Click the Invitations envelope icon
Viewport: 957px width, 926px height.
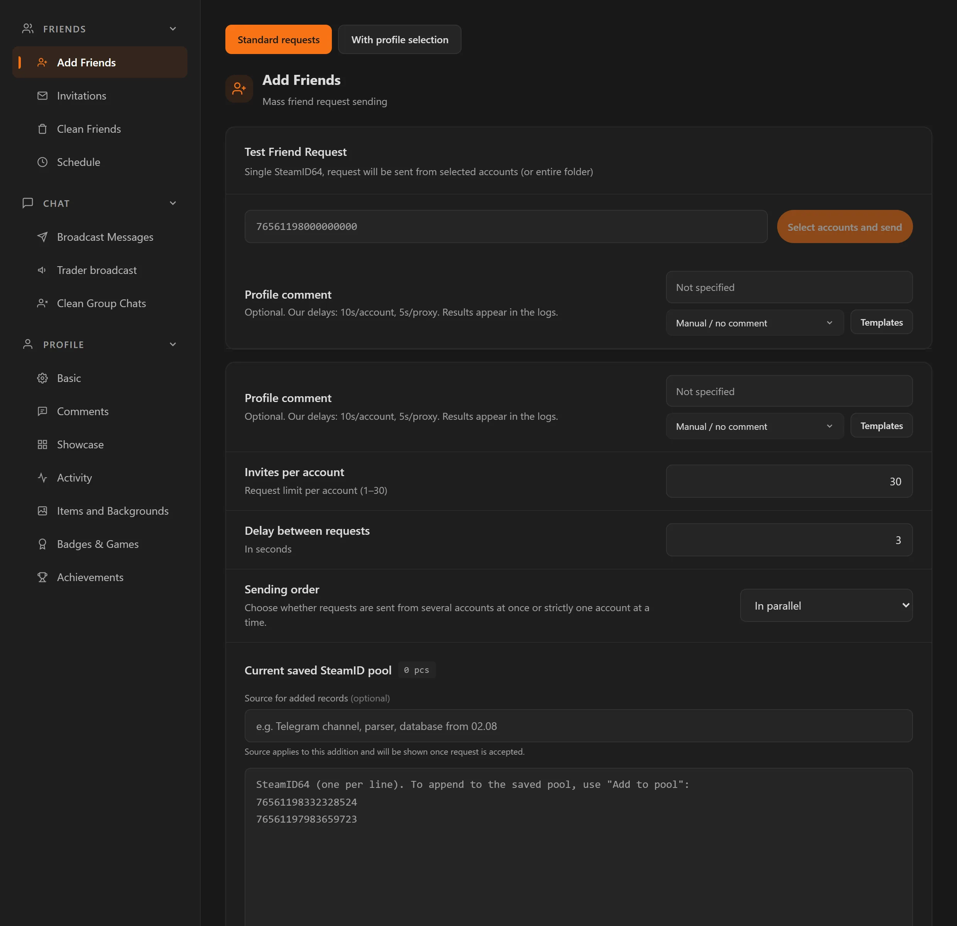(42, 96)
